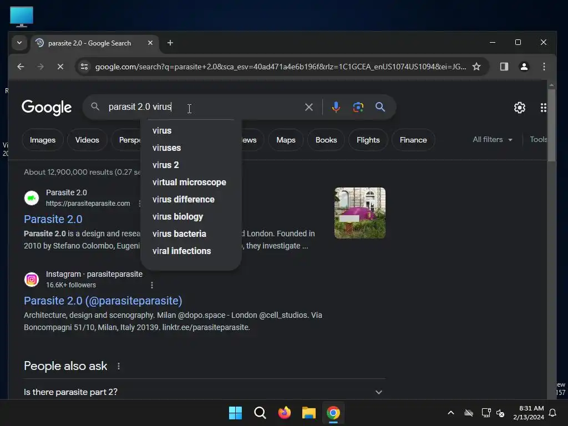Open the Parasite 2.0 result link

53,219
